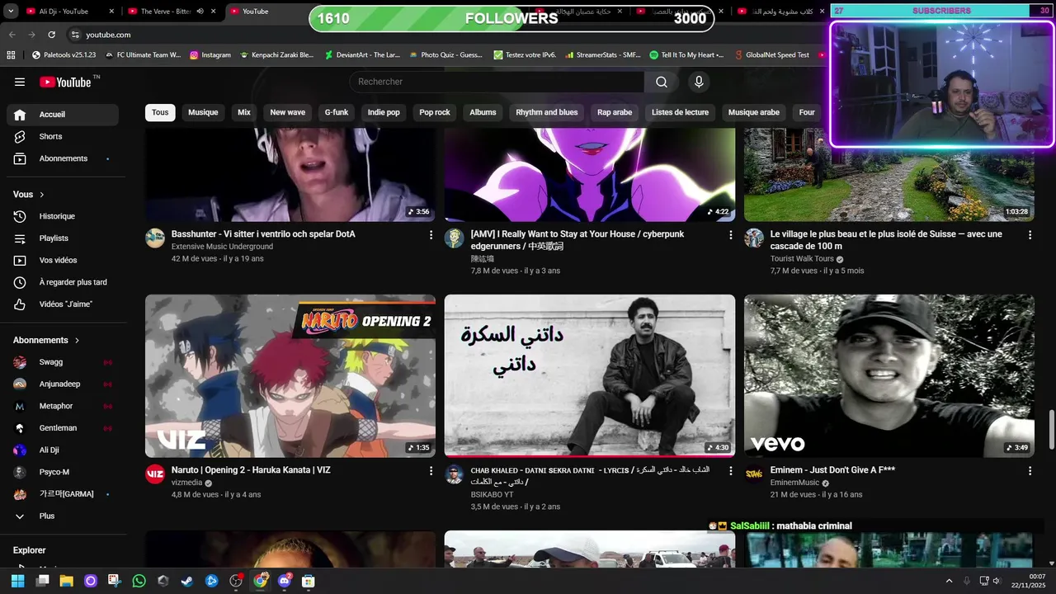
Task: Expand Plus to show more subscriptions
Action: coord(62,516)
